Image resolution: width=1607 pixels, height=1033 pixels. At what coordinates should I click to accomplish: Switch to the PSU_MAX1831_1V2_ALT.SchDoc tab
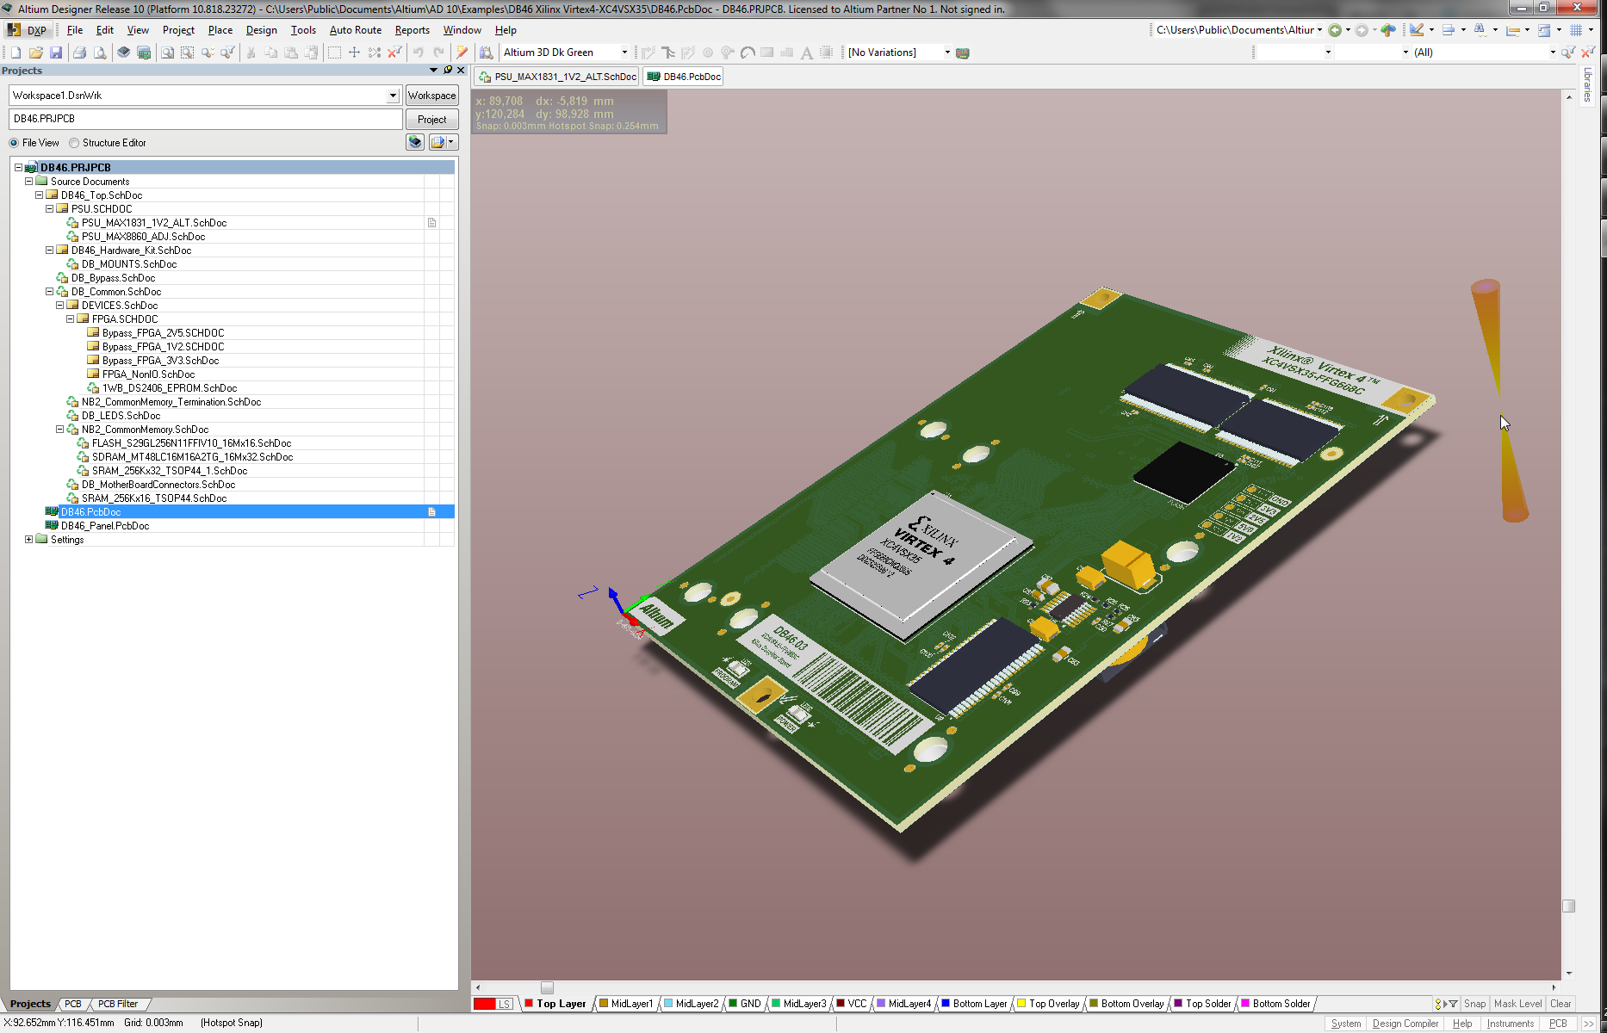click(x=557, y=77)
